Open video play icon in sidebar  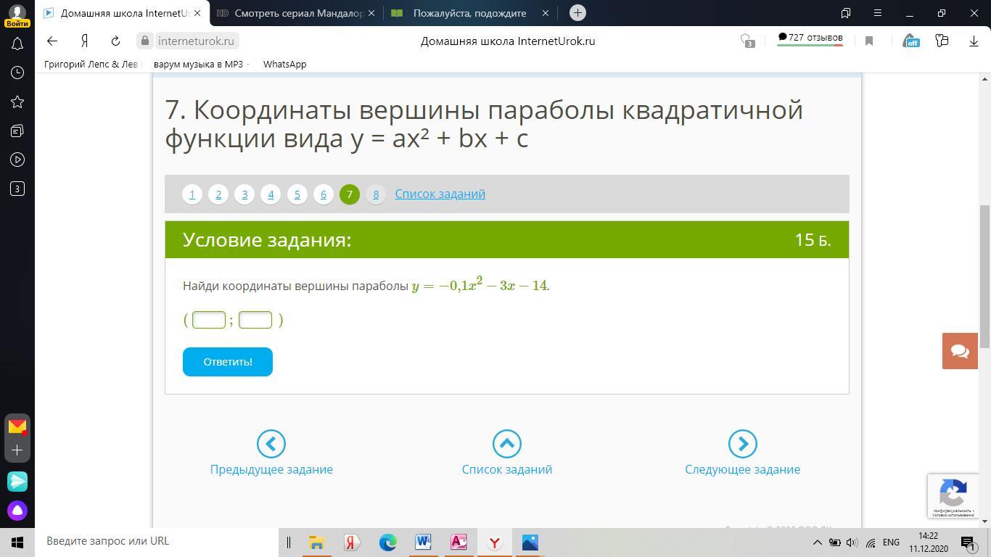[x=17, y=160]
